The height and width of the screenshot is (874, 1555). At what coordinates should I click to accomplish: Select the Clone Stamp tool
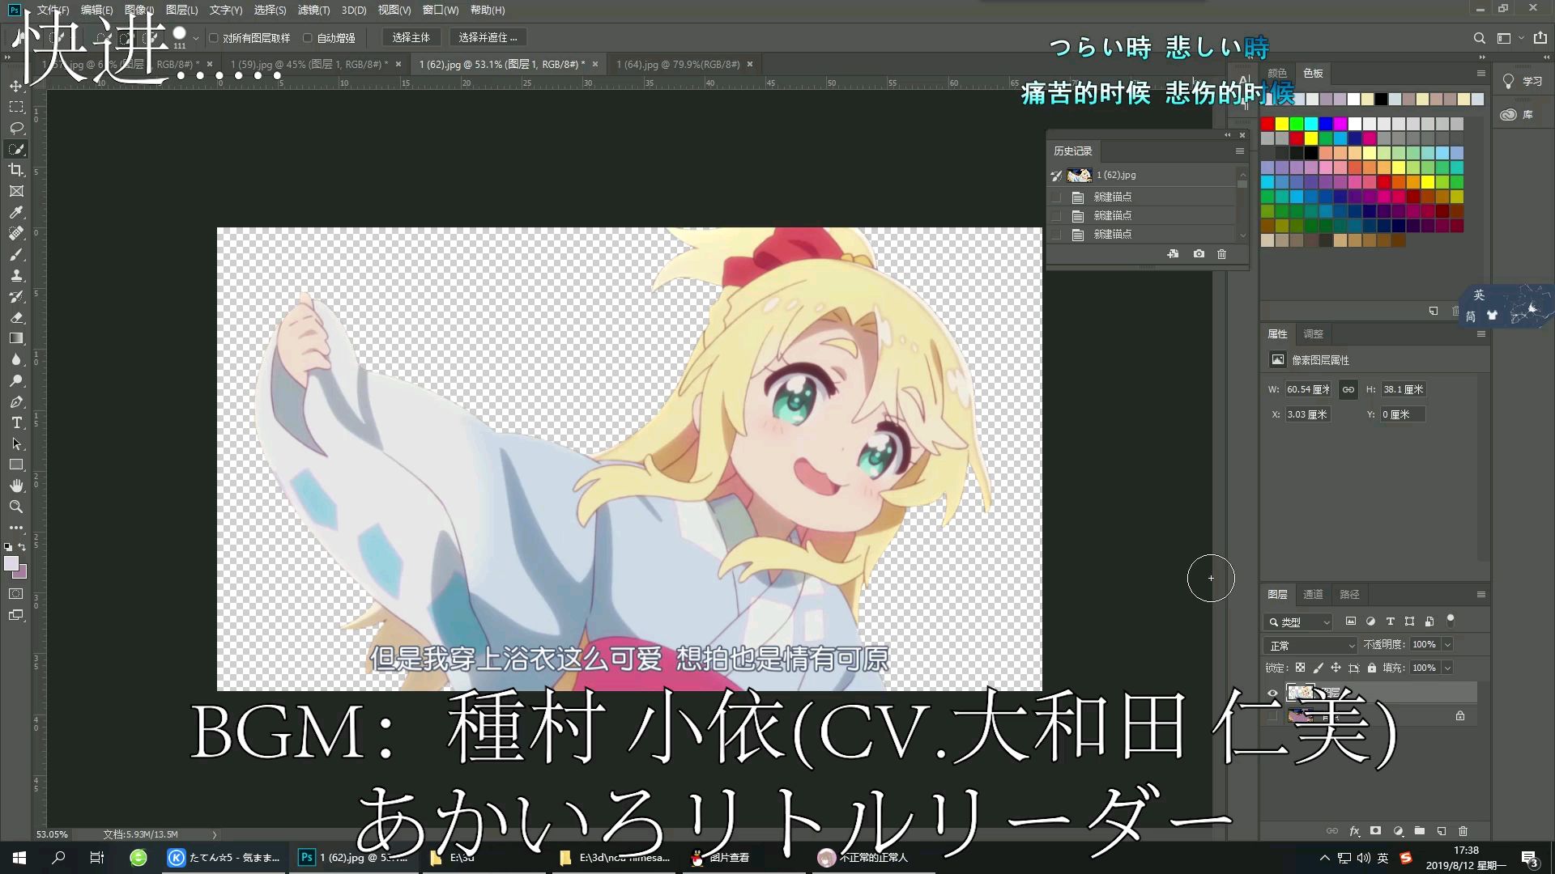coord(16,275)
